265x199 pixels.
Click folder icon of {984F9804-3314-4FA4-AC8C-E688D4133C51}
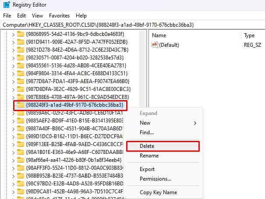click(x=21, y=73)
